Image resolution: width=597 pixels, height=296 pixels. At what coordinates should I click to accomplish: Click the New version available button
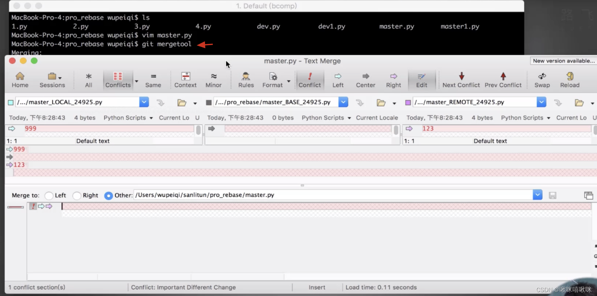(564, 61)
